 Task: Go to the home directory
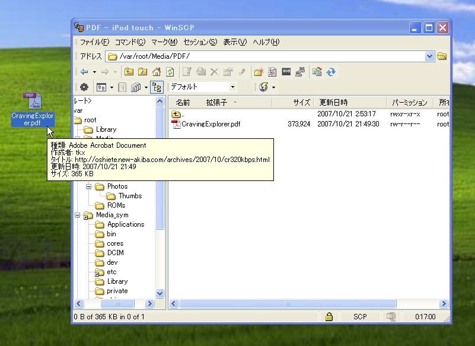point(157,72)
